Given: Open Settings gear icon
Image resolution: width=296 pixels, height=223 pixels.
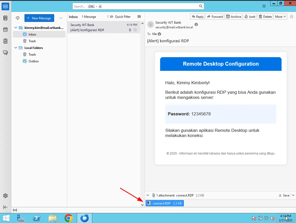Looking at the screenshot, I should tap(5, 196).
